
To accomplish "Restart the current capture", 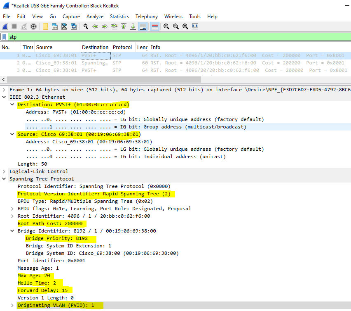I will click(x=24, y=26).
